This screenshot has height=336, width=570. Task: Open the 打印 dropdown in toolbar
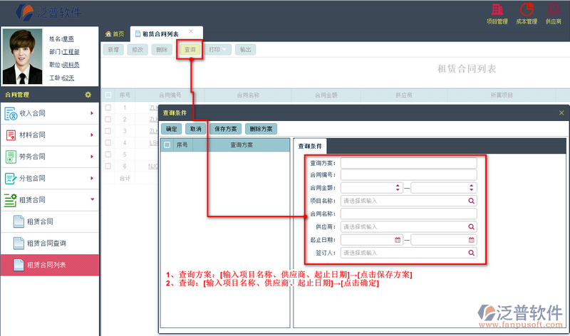[x=219, y=50]
